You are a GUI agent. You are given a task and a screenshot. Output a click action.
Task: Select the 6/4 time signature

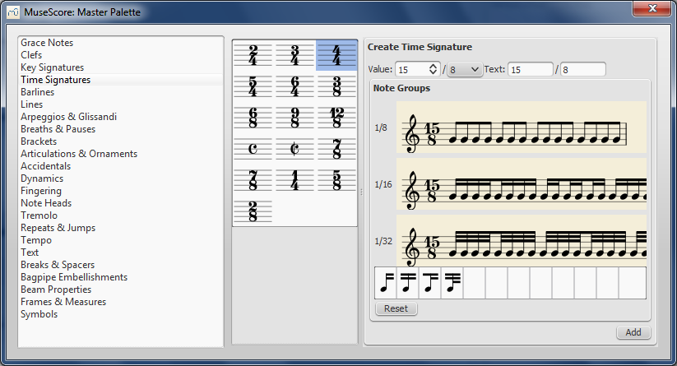(294, 86)
